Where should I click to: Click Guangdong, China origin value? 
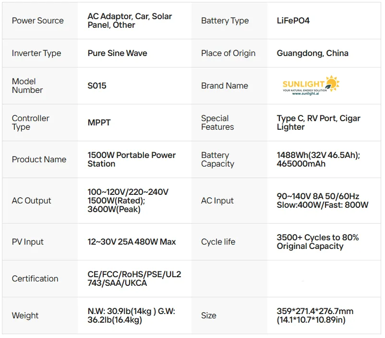[x=313, y=53]
